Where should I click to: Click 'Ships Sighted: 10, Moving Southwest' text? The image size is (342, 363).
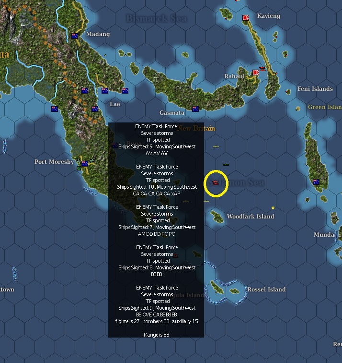pyautogui.click(x=157, y=187)
